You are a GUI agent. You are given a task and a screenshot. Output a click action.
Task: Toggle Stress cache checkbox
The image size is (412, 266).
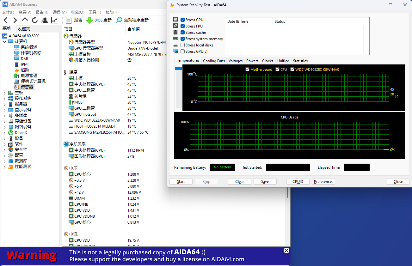click(x=182, y=33)
